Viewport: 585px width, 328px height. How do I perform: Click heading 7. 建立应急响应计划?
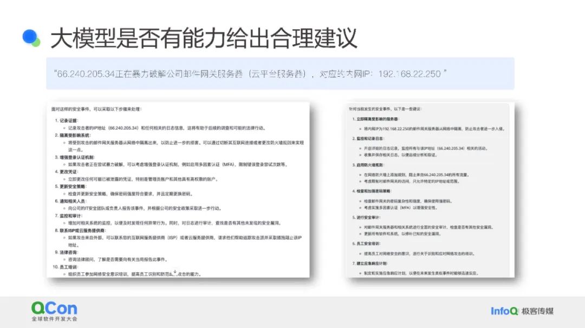(370, 263)
